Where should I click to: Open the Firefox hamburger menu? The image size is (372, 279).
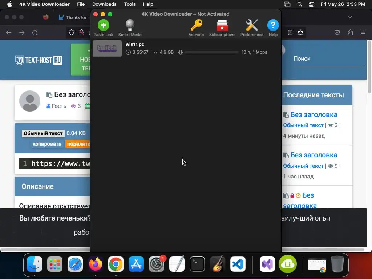(363, 32)
